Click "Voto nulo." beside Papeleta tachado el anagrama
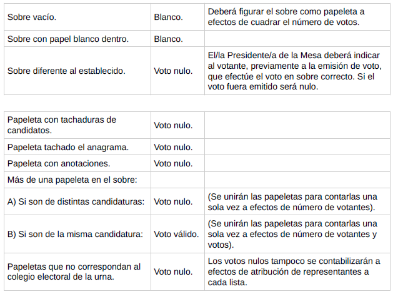 coord(173,147)
